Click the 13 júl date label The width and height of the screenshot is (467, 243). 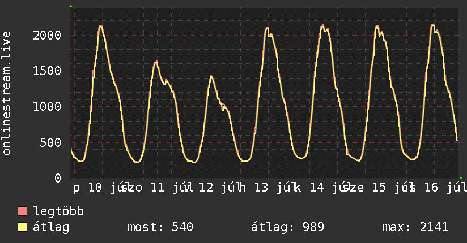(274, 188)
